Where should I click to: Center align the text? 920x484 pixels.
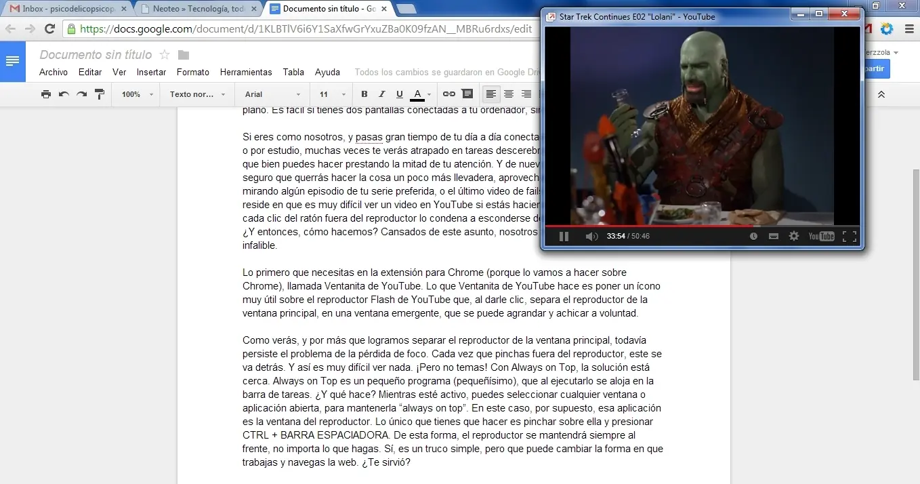(x=509, y=94)
